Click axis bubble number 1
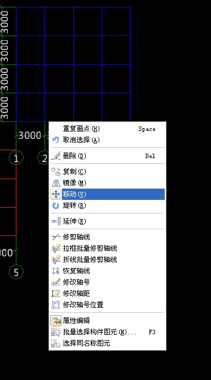 (16, 158)
